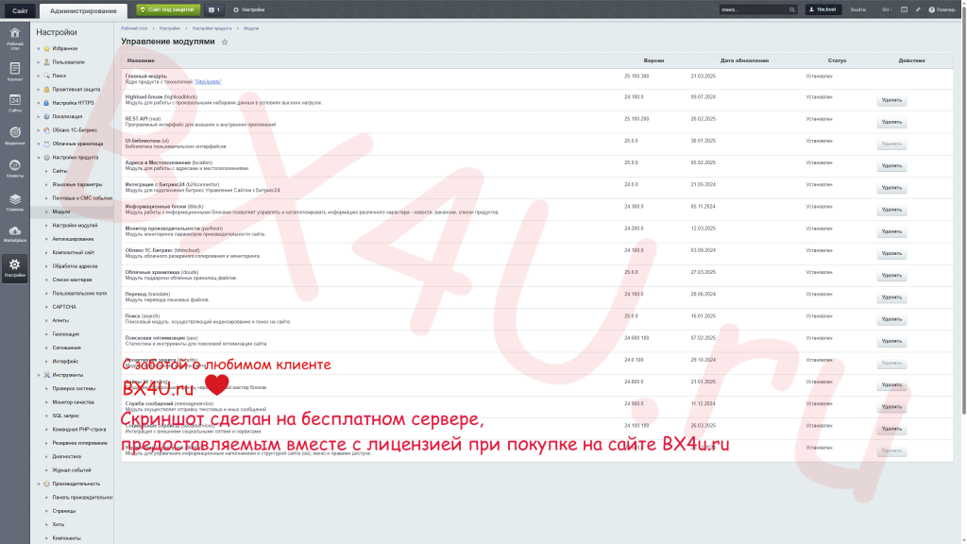Open SQL запрос under Инструменты

click(x=65, y=416)
